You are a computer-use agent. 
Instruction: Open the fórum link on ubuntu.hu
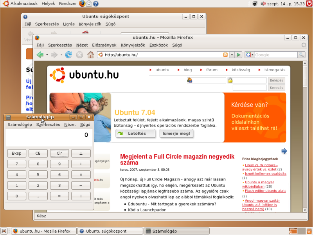point(212,70)
